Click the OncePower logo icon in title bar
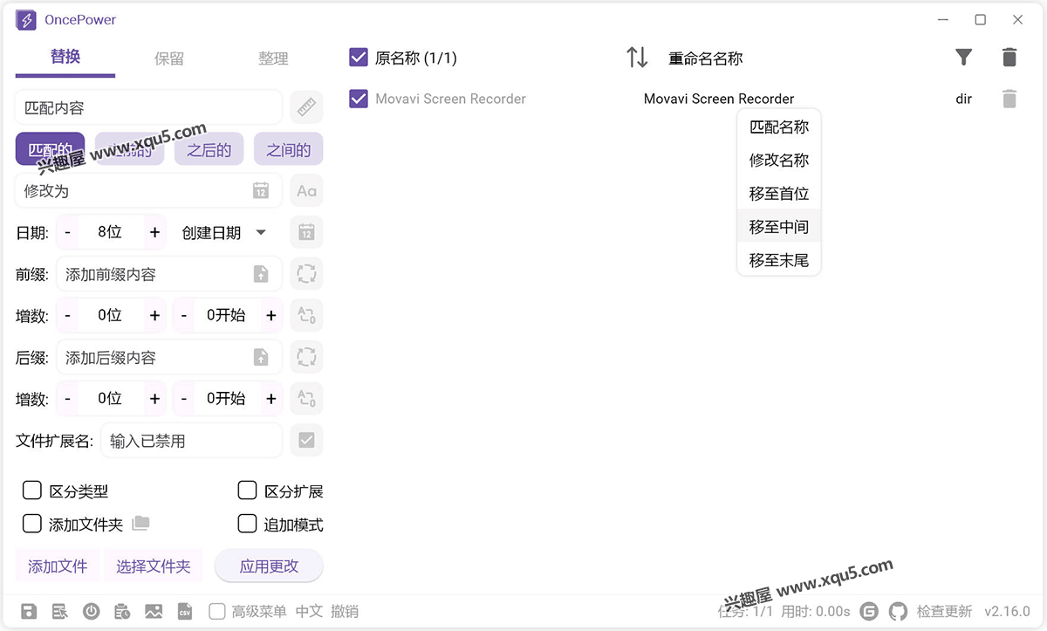The image size is (1047, 631). 26,19
